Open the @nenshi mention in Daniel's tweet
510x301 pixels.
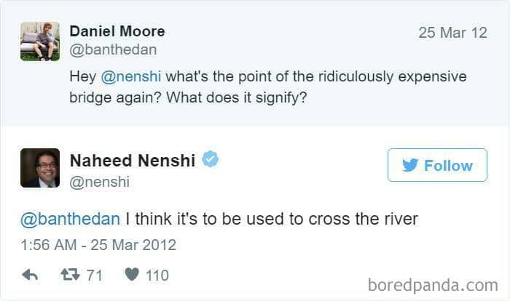click(x=131, y=76)
